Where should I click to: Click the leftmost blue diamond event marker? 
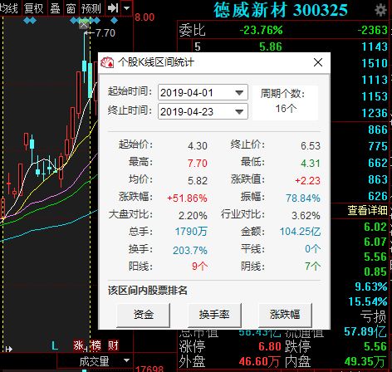point(27,20)
